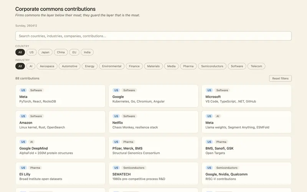Click 'Broad Institute open datasets' text
Screen dimensions: 307x192
(x=41, y=179)
